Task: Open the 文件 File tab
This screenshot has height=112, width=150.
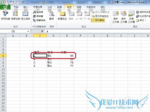Action: click(5, 7)
